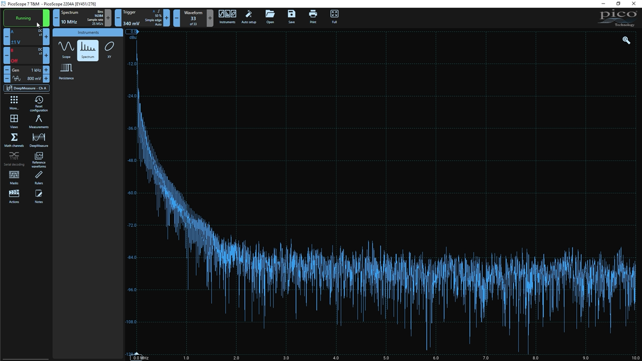Screen dimensions: 642x361
Task: Select the Scope instrument
Action: point(66,50)
